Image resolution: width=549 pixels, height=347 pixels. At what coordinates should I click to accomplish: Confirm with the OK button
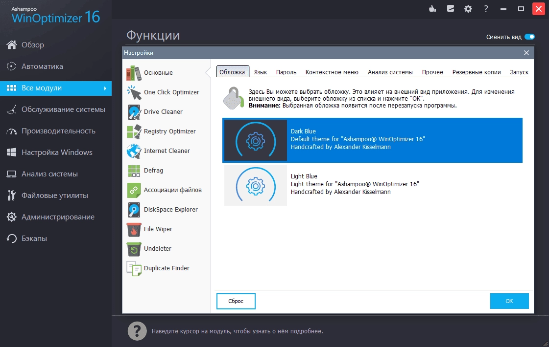click(x=509, y=301)
